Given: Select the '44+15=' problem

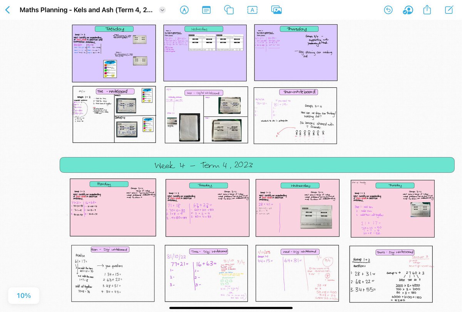Looking at the screenshot, I should (265, 261).
